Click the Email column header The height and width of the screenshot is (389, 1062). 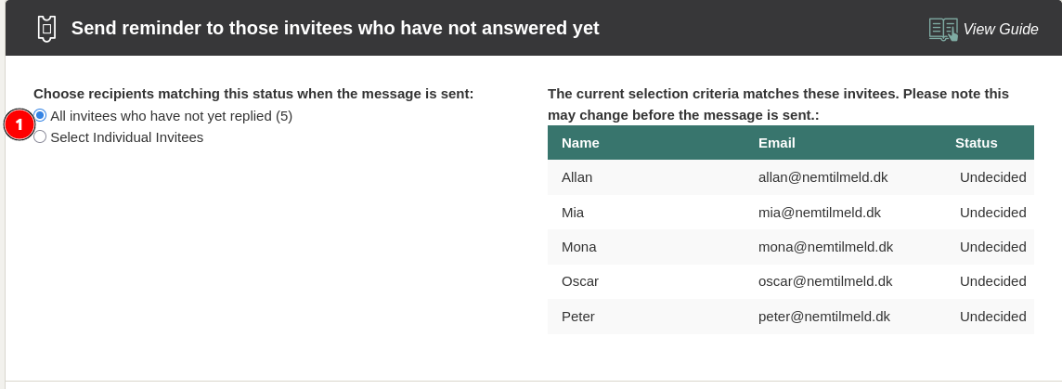[776, 143]
